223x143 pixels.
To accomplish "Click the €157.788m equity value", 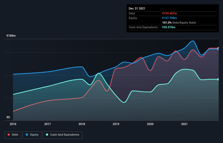I will coord(169,18).
